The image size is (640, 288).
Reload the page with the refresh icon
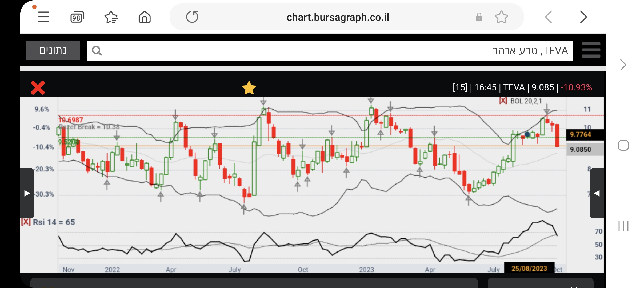click(x=192, y=17)
